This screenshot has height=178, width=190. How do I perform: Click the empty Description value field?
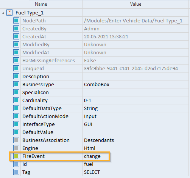(135, 76)
